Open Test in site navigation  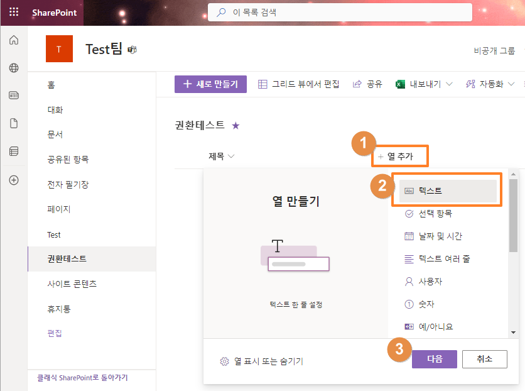coord(54,234)
